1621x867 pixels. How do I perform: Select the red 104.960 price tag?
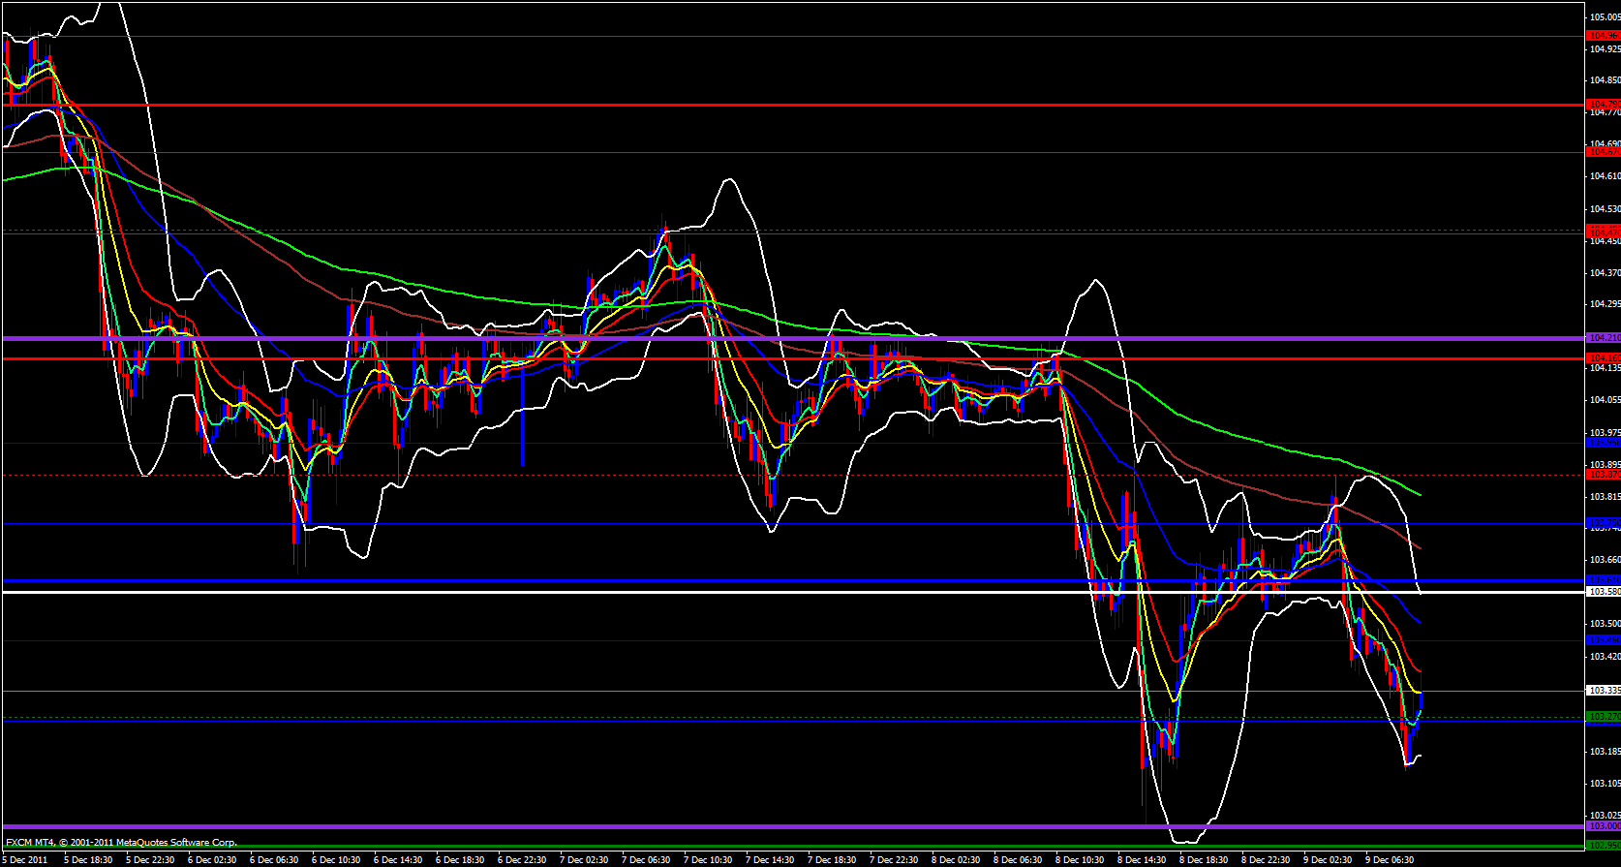coord(1604,36)
